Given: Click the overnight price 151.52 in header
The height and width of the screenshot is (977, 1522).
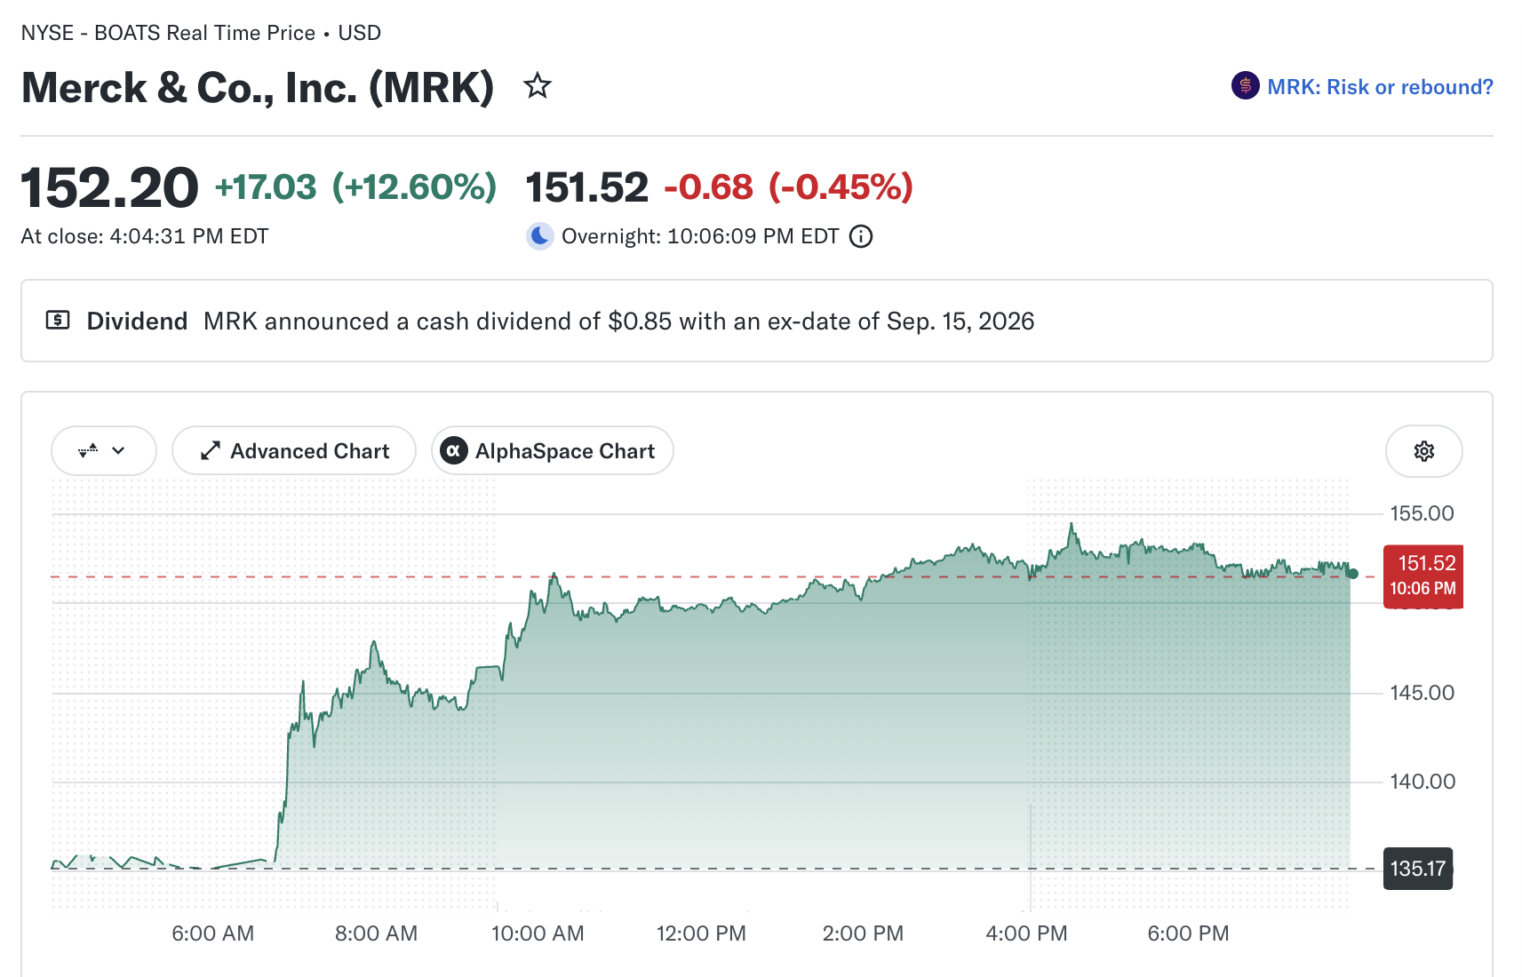Looking at the screenshot, I should point(587,187).
